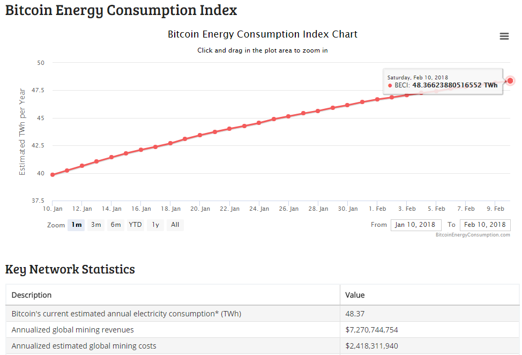Image resolution: width=522 pixels, height=355 pixels.
Task: Click the Value column header
Action: click(355, 295)
